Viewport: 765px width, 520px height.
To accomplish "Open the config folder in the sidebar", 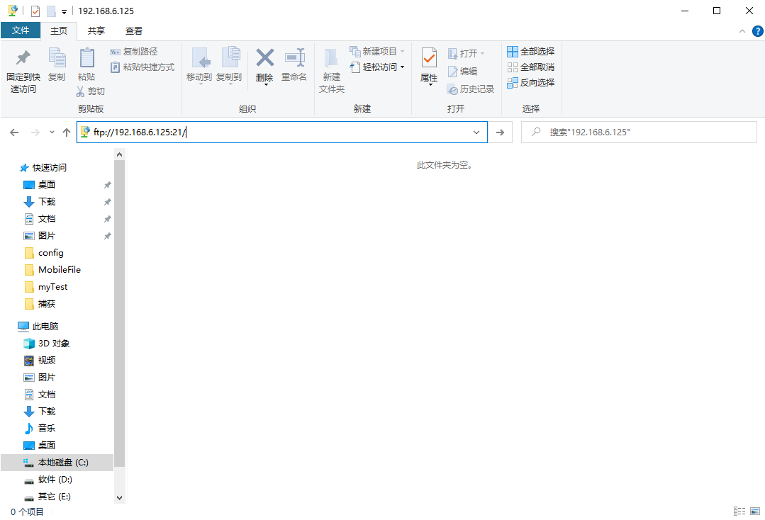I will pos(44,253).
